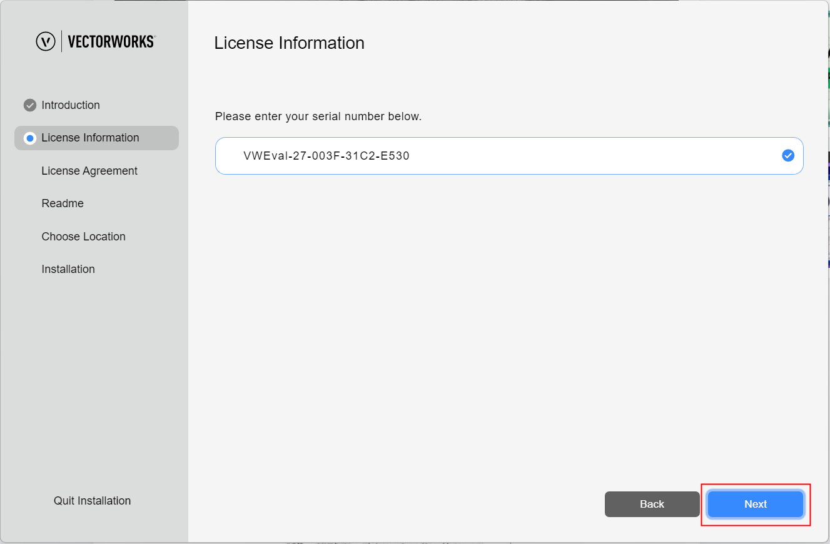Click the vertical divider beside the Vectorworks logo
This screenshot has width=830, height=544.
pos(61,41)
